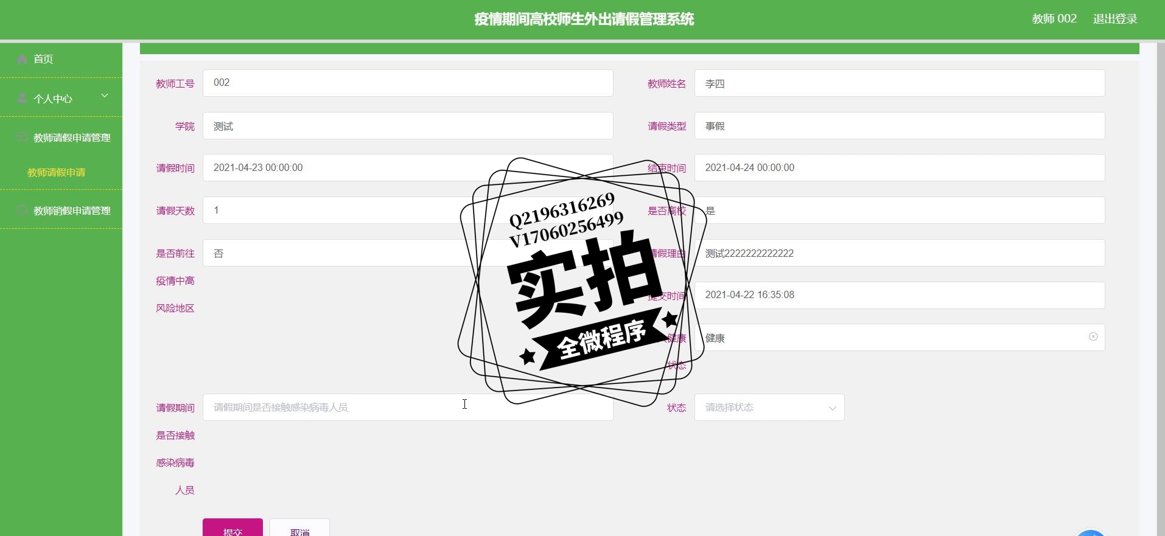Click the system title 疫情期间高校师生外出请假管理系统
Screen dimensions: 1165x536
point(584,19)
